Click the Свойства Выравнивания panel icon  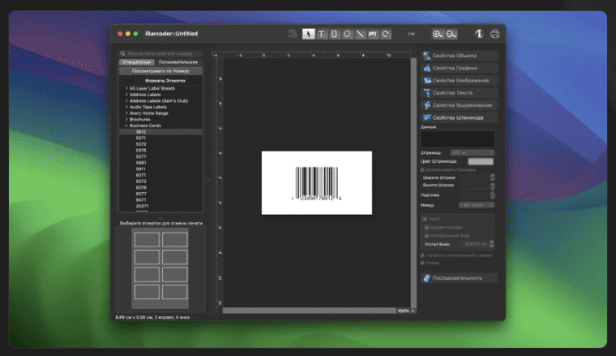click(427, 105)
